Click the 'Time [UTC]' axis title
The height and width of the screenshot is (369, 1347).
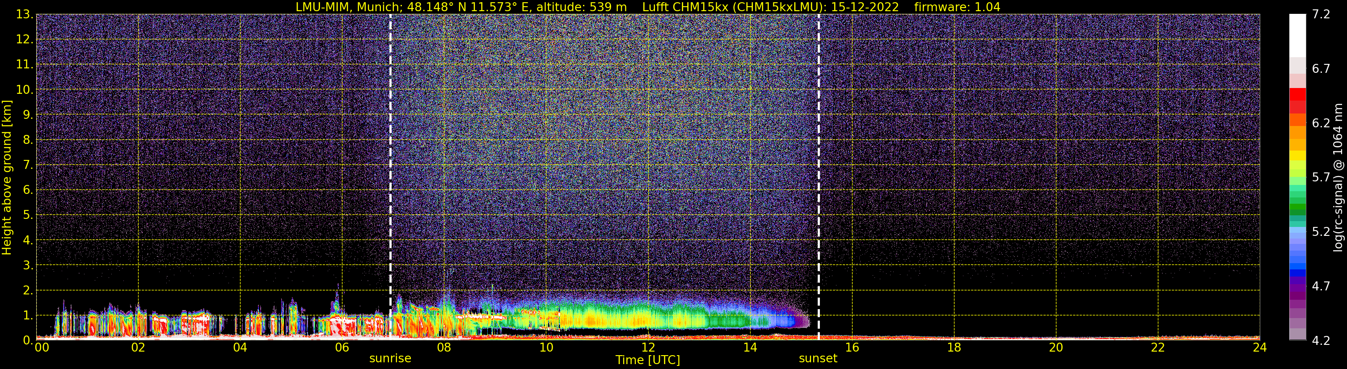[648, 360]
